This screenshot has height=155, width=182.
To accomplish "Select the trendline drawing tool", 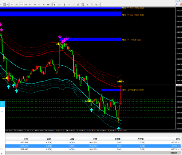I will click(74, 5).
